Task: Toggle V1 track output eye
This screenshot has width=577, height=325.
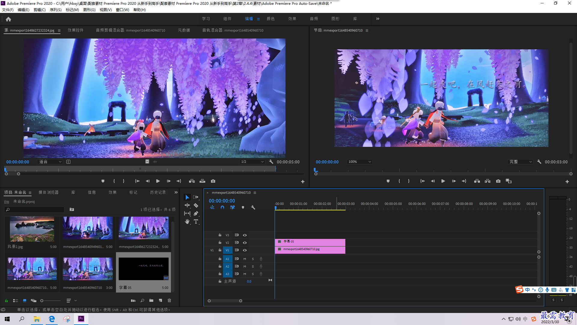Action: click(x=245, y=250)
